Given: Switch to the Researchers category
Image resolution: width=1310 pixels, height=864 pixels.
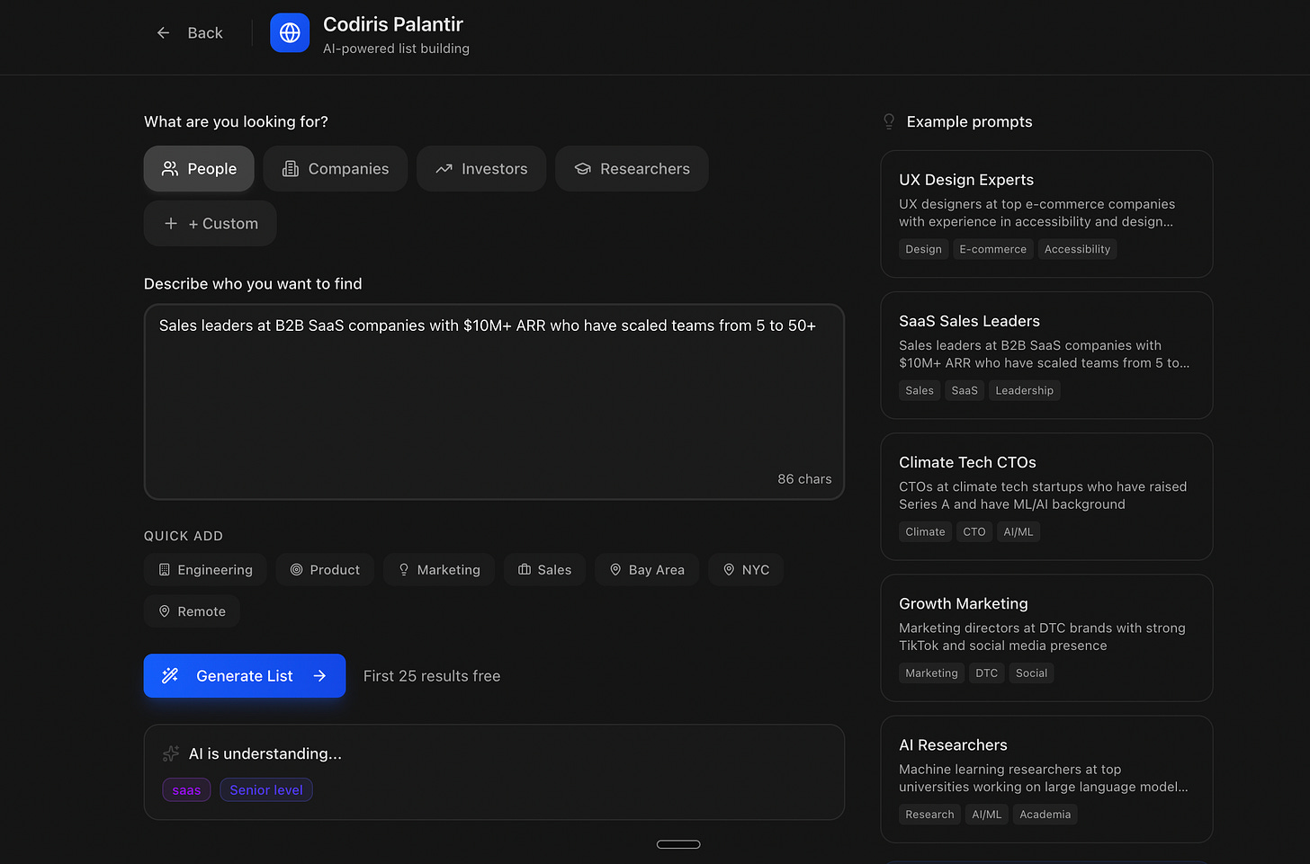Looking at the screenshot, I should tap(632, 169).
